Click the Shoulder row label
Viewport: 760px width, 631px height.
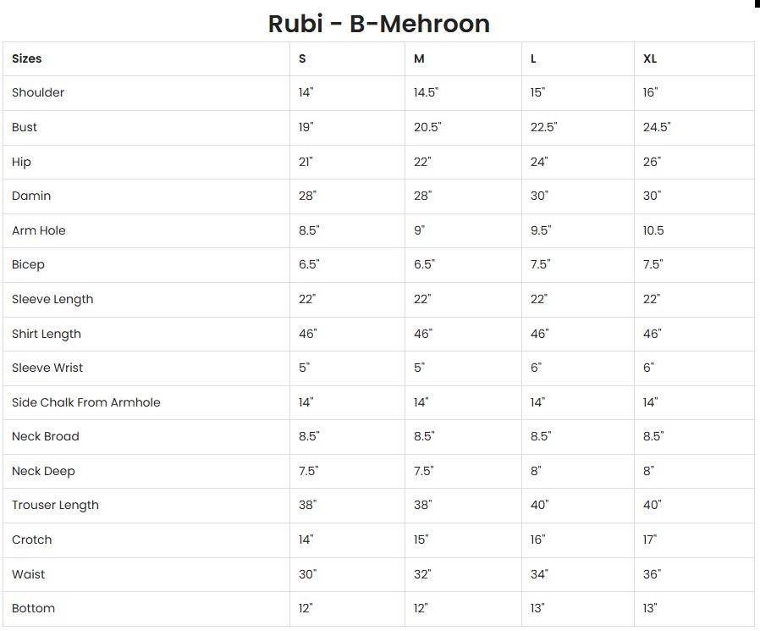point(38,92)
